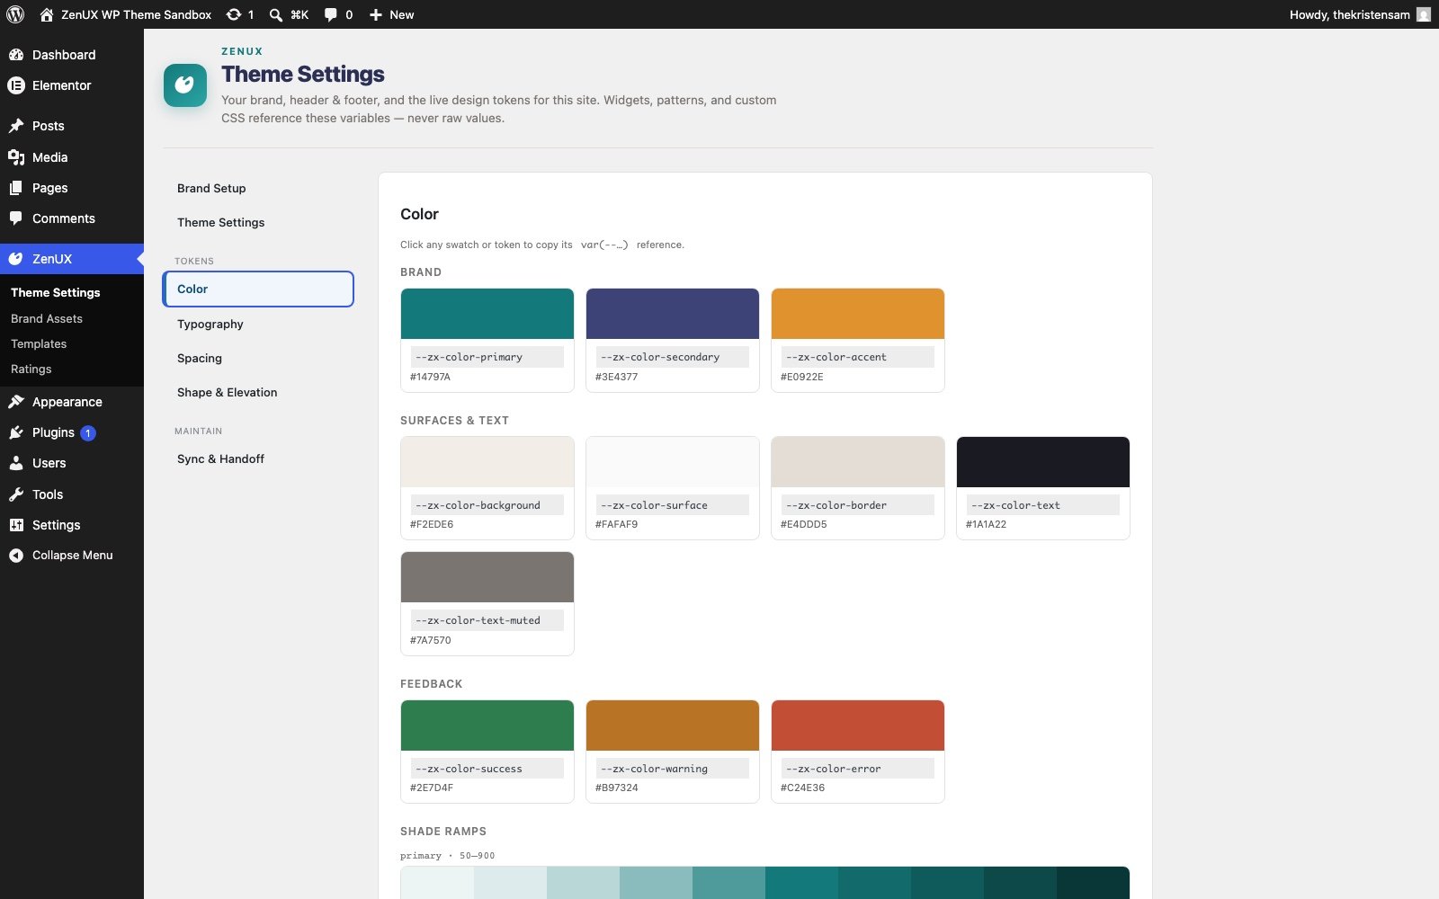This screenshot has width=1439, height=899.
Task: Click the Pages icon in sidebar
Action: pyautogui.click(x=16, y=188)
